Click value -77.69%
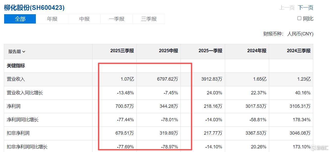Viewport: 330px width, 152px height. (x=125, y=147)
